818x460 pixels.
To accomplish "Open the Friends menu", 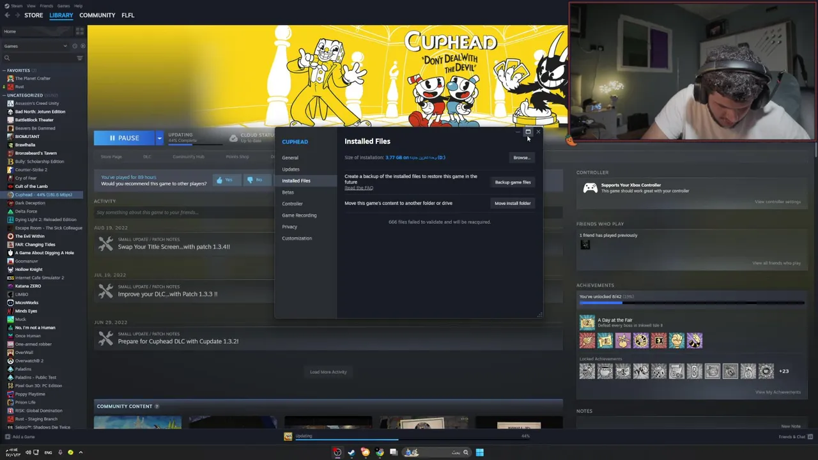I will [x=47, y=6].
